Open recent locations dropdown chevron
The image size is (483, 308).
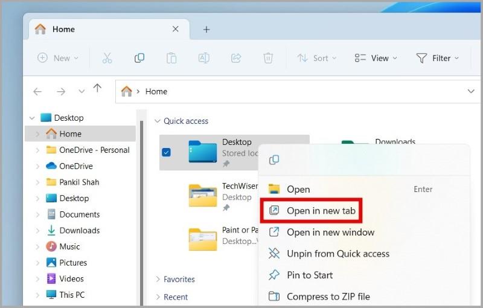click(x=82, y=91)
